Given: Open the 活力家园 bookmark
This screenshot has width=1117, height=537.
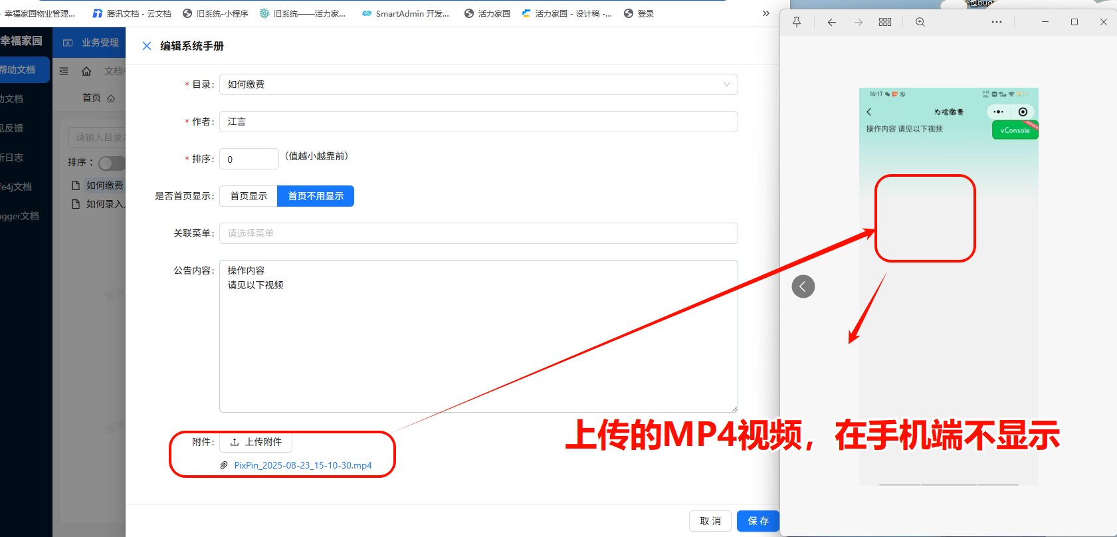Looking at the screenshot, I should [488, 13].
